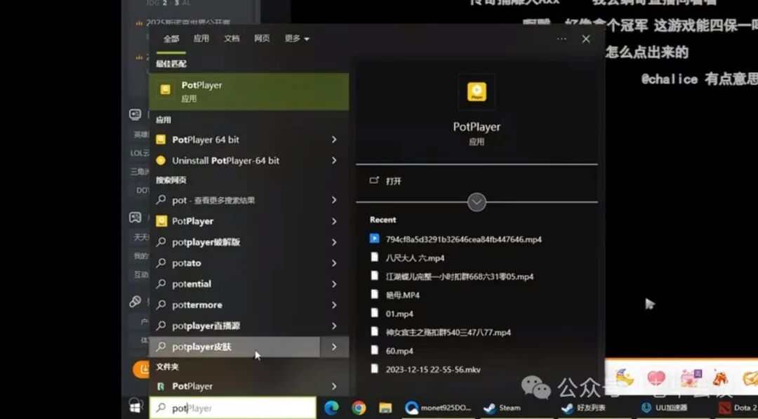Open the Windows Start button
The width and height of the screenshot is (758, 419).
135,407
